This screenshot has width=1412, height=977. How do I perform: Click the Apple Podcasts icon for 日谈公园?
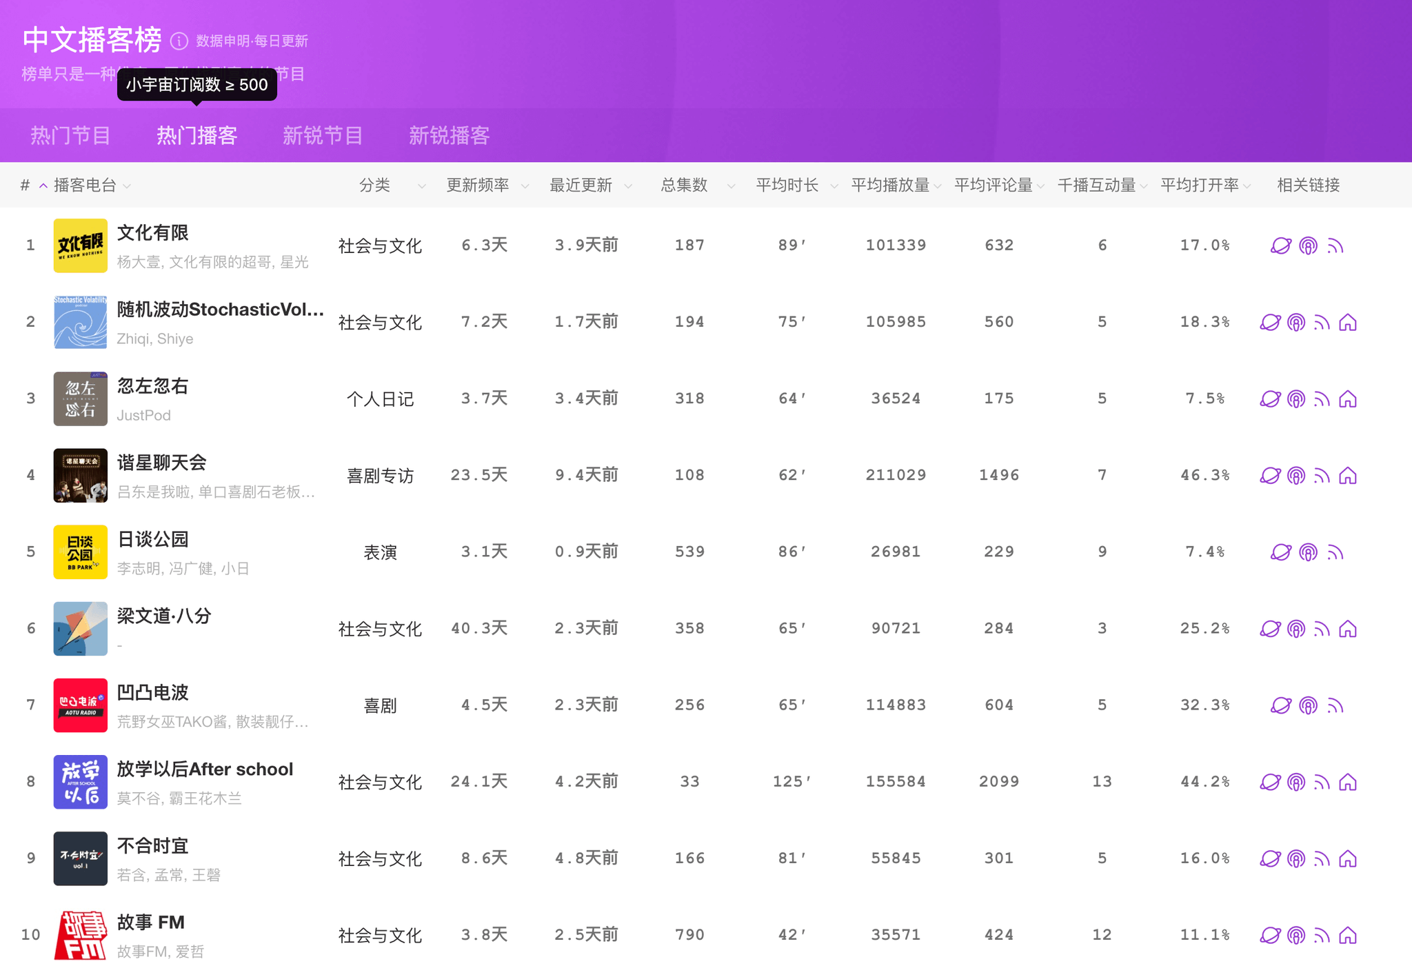[1308, 552]
